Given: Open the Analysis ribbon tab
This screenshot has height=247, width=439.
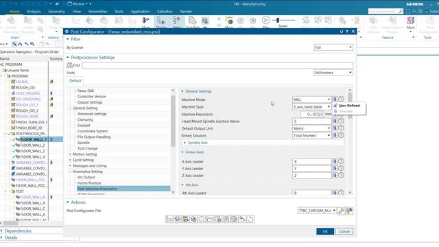Looking at the screenshot, I should [34, 12].
